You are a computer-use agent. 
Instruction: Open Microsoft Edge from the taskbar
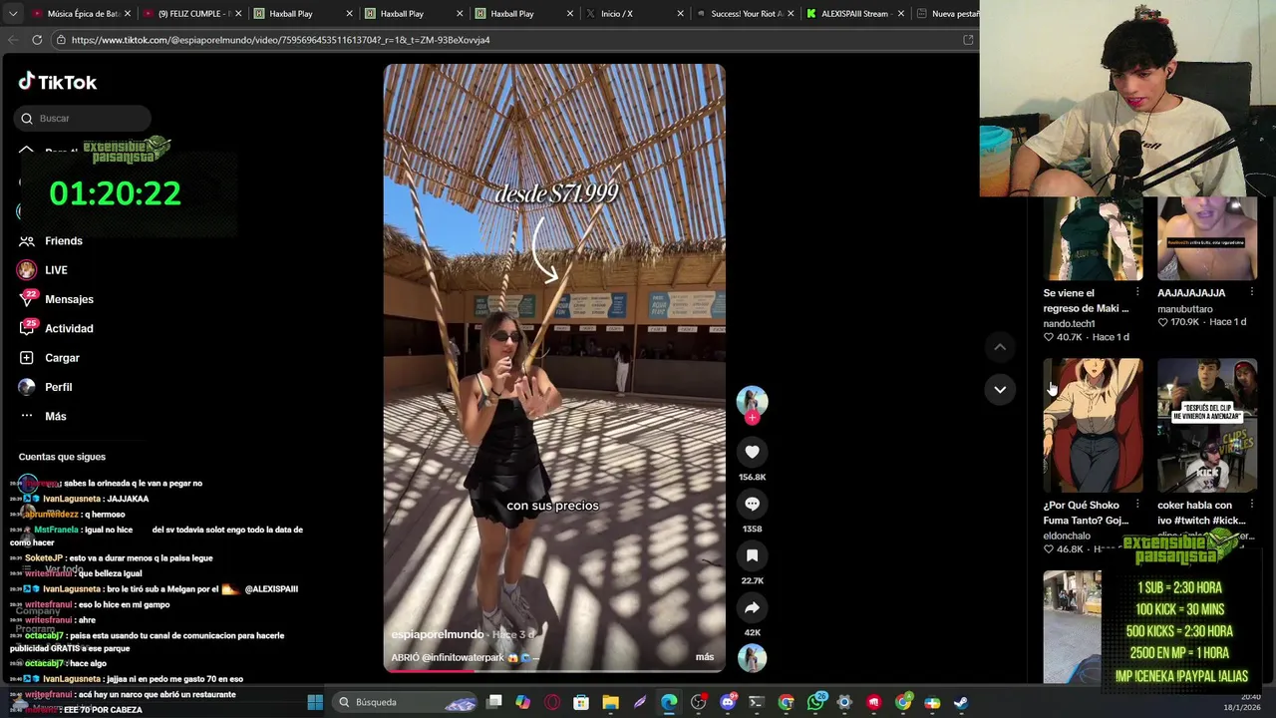pos(669,702)
